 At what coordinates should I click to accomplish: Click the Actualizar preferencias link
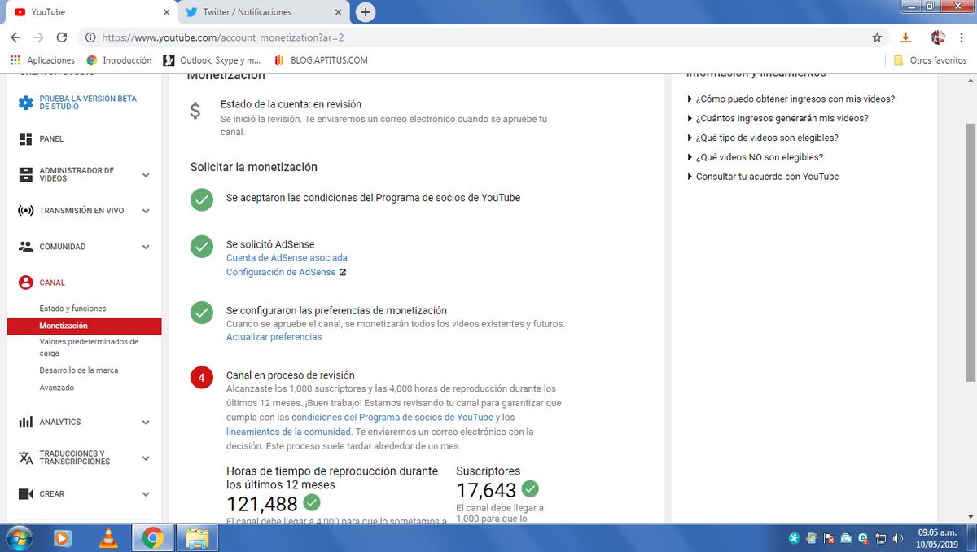coord(274,336)
